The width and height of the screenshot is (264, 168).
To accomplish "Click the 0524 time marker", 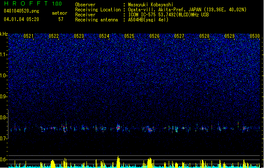I will point(104,36).
